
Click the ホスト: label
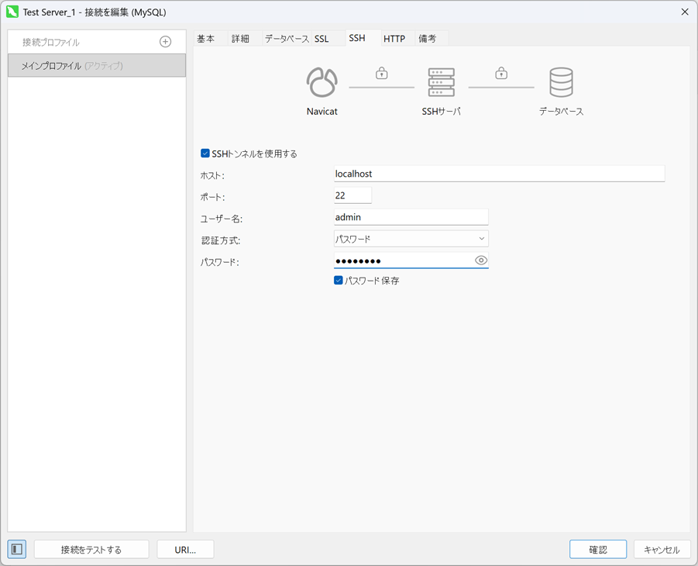(x=212, y=175)
